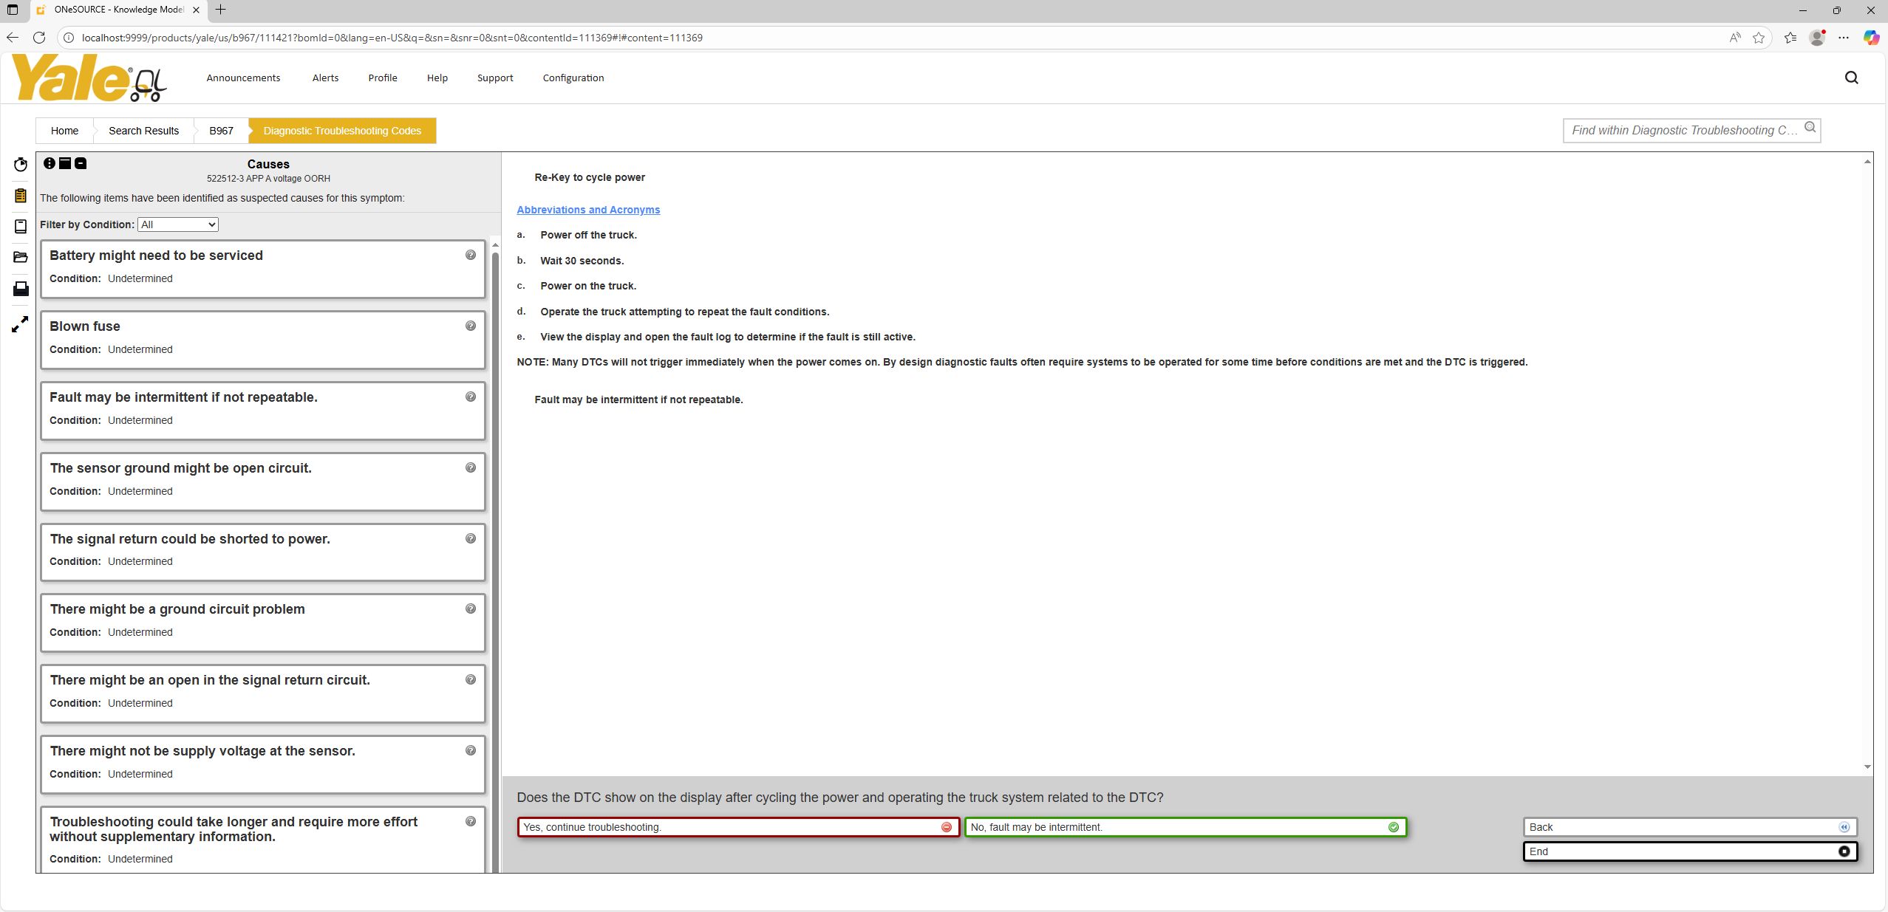Select the stopwatch history icon in left sidebar
1888x912 pixels.
coord(20,164)
